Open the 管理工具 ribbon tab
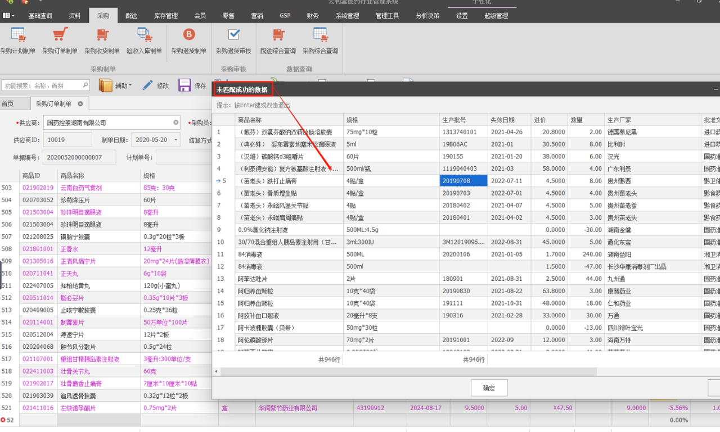 tap(387, 16)
